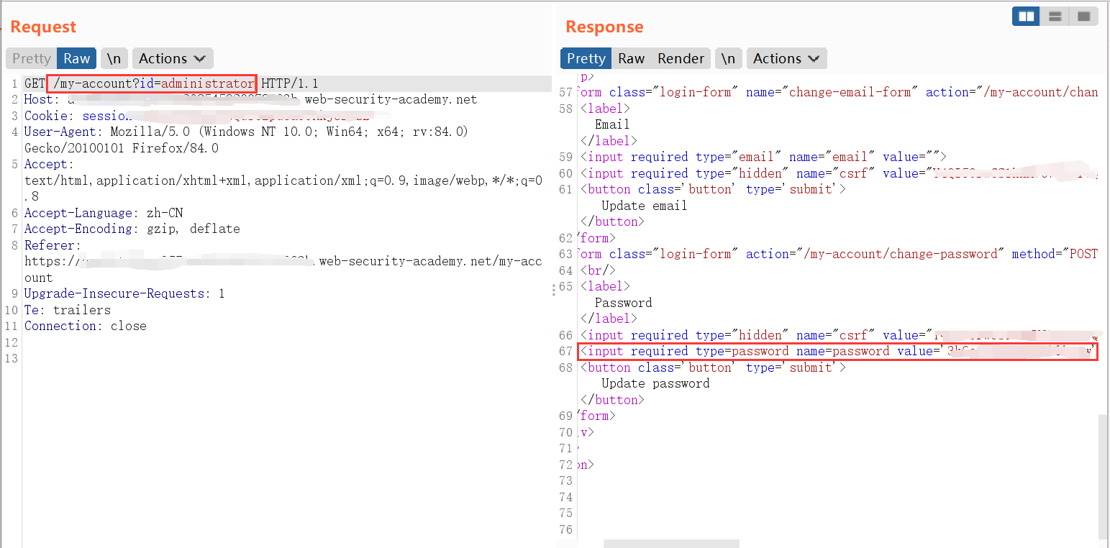This screenshot has height=548, width=1110.
Task: Click the Response horizontal scrollbar
Action: pos(670,544)
